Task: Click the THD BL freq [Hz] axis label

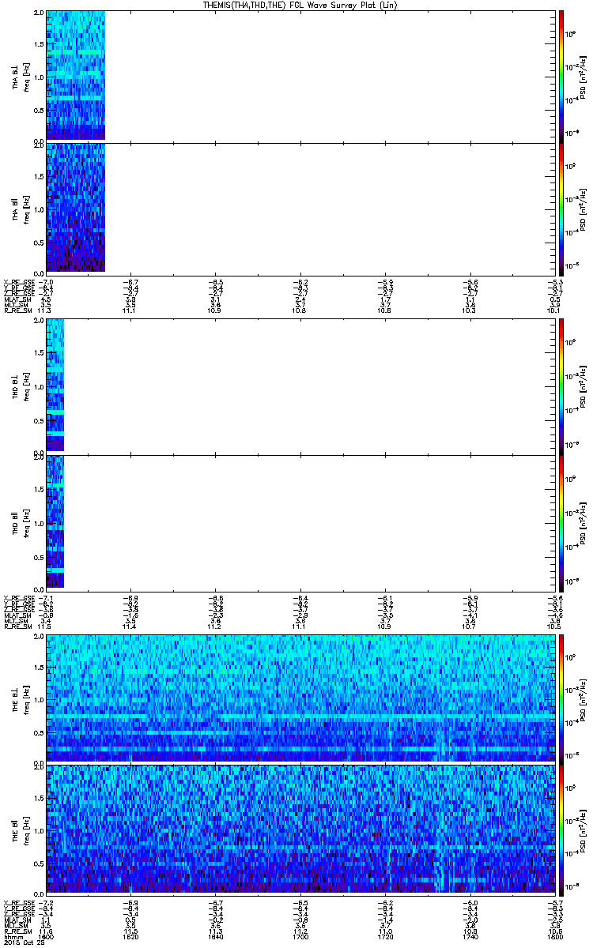Action: (x=27, y=386)
